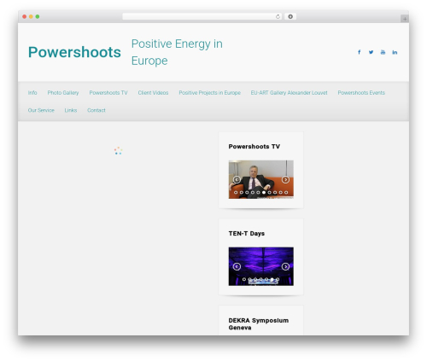Viewport: 427px width, 361px height.
Task: Open the LinkedIn social icon
Action: point(395,52)
